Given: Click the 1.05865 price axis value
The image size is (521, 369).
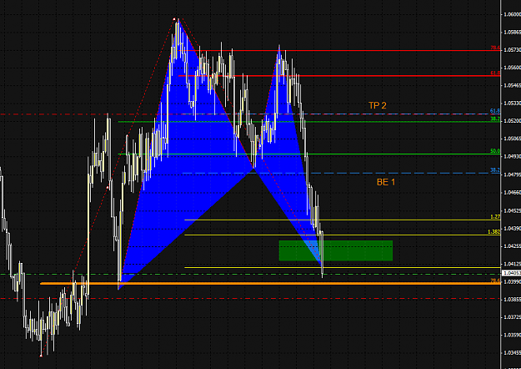Looking at the screenshot, I should click(x=513, y=33).
